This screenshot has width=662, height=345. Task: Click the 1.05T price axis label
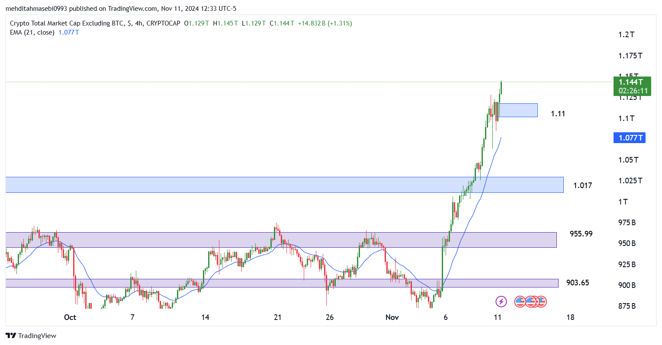628,160
